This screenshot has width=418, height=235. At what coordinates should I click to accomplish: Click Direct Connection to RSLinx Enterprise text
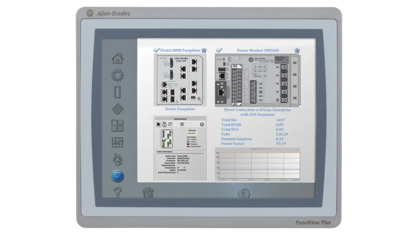(257, 110)
